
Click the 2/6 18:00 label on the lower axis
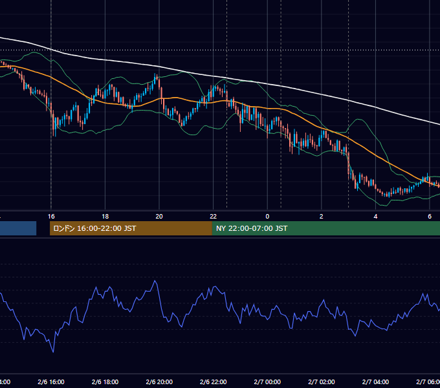point(105,382)
